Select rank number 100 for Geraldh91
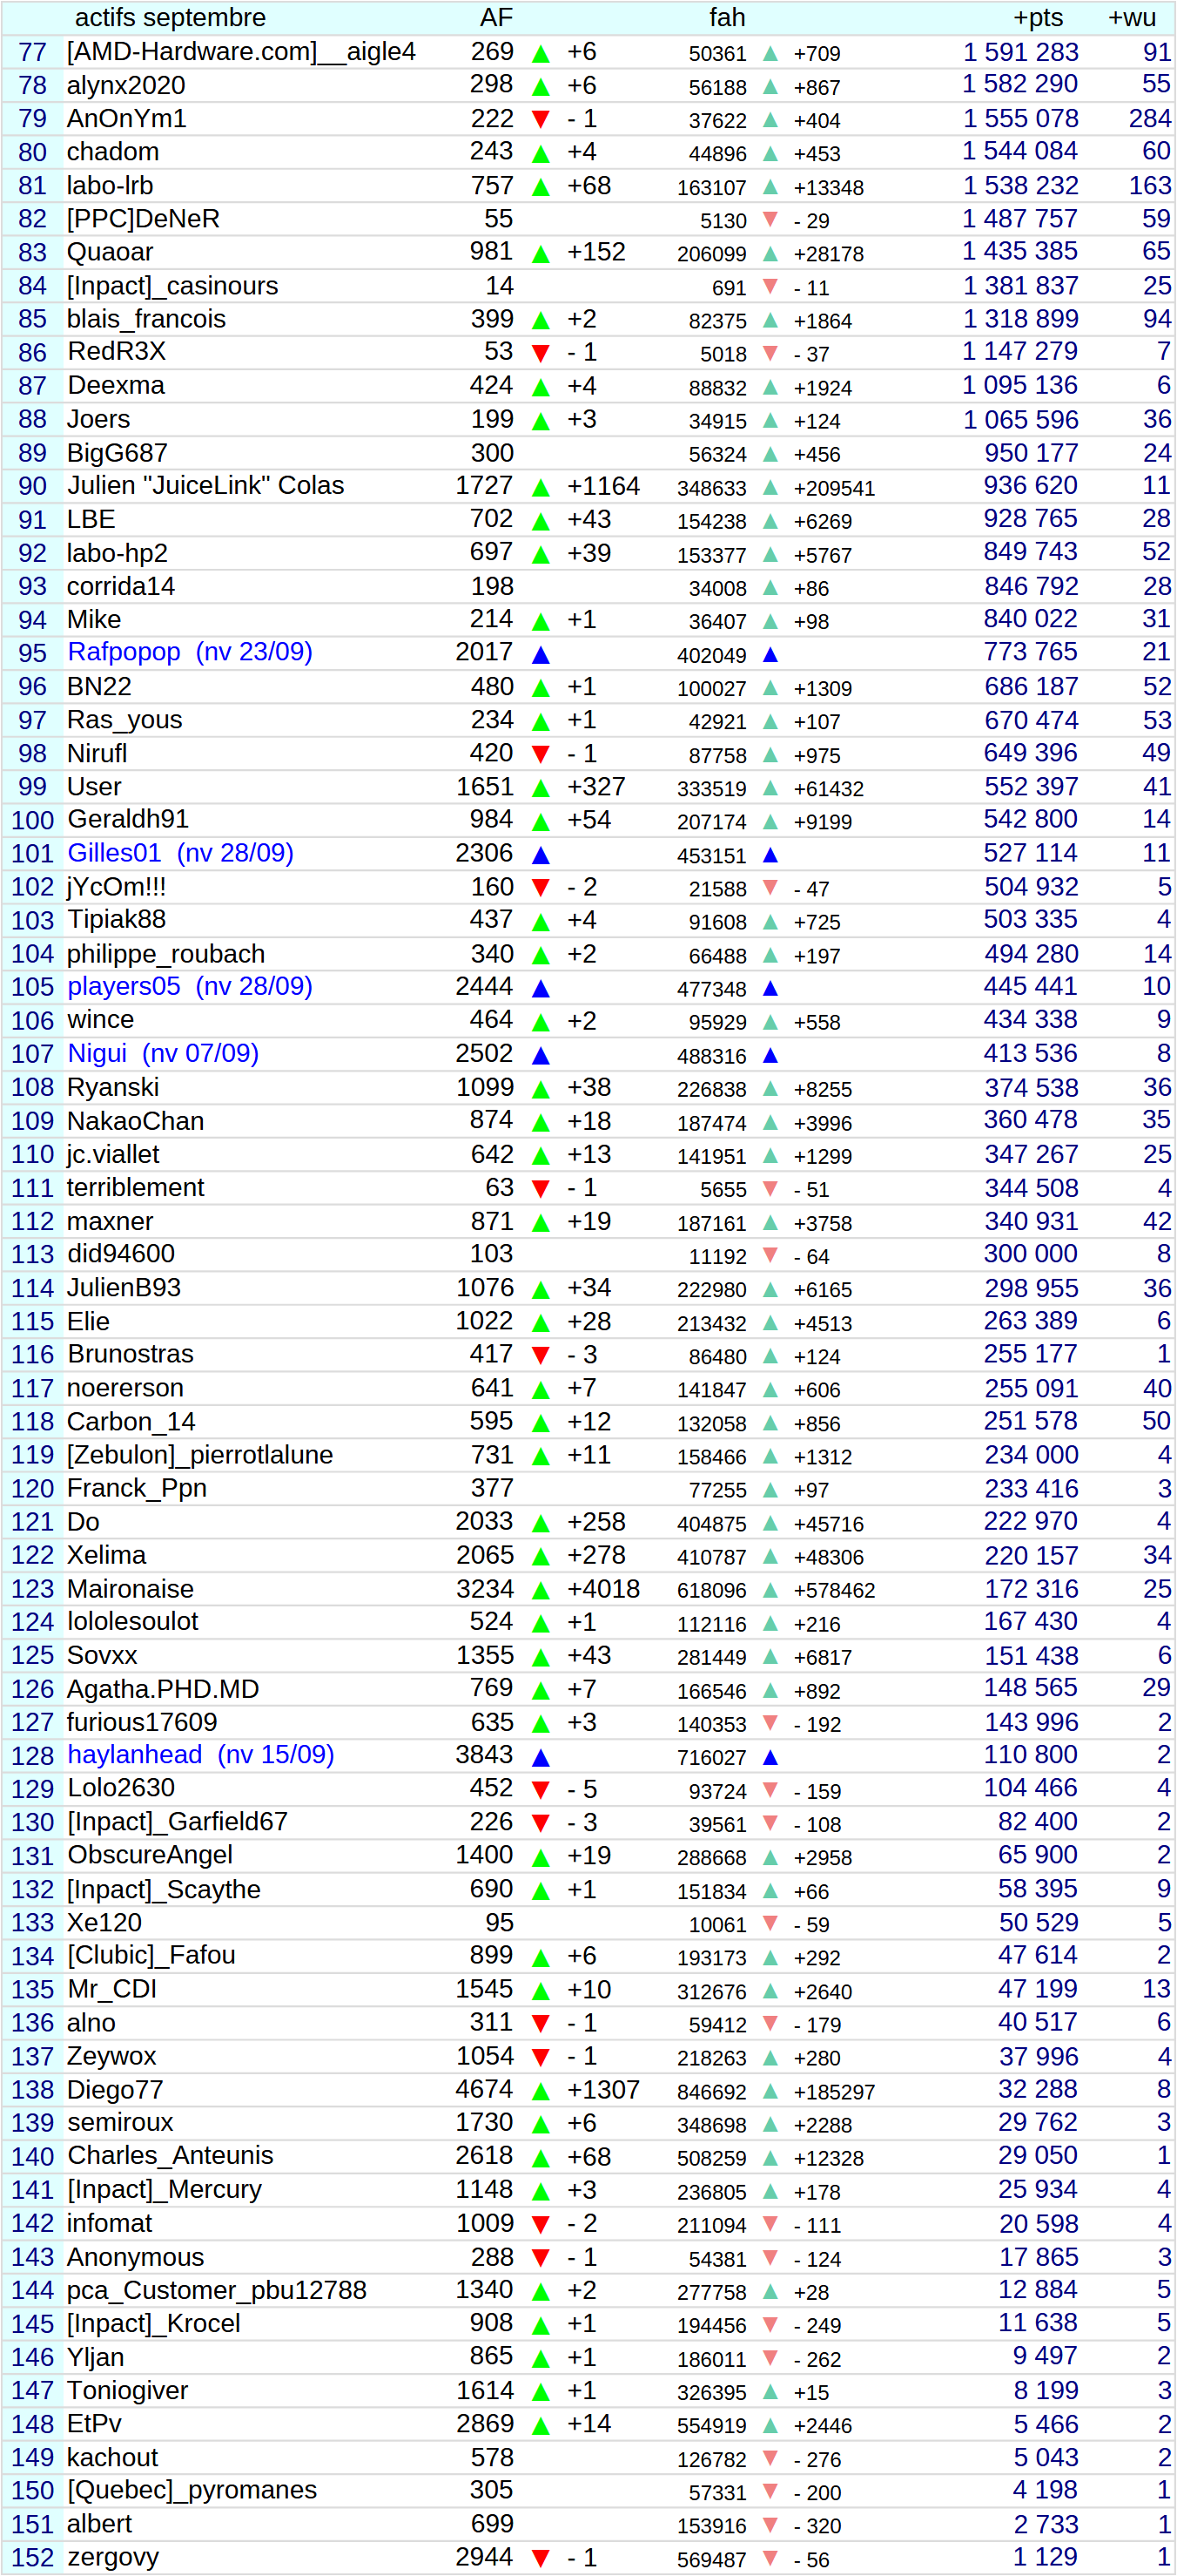1177x2576 pixels. click(x=32, y=820)
